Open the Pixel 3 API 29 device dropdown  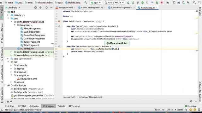click(x=114, y=3)
